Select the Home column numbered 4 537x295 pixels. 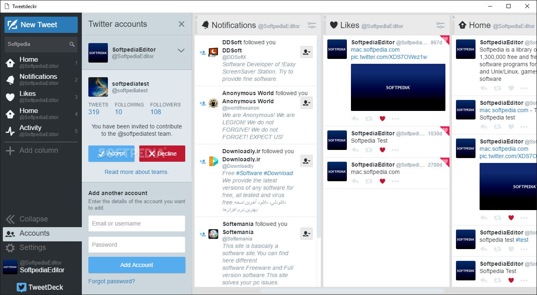[x=41, y=113]
